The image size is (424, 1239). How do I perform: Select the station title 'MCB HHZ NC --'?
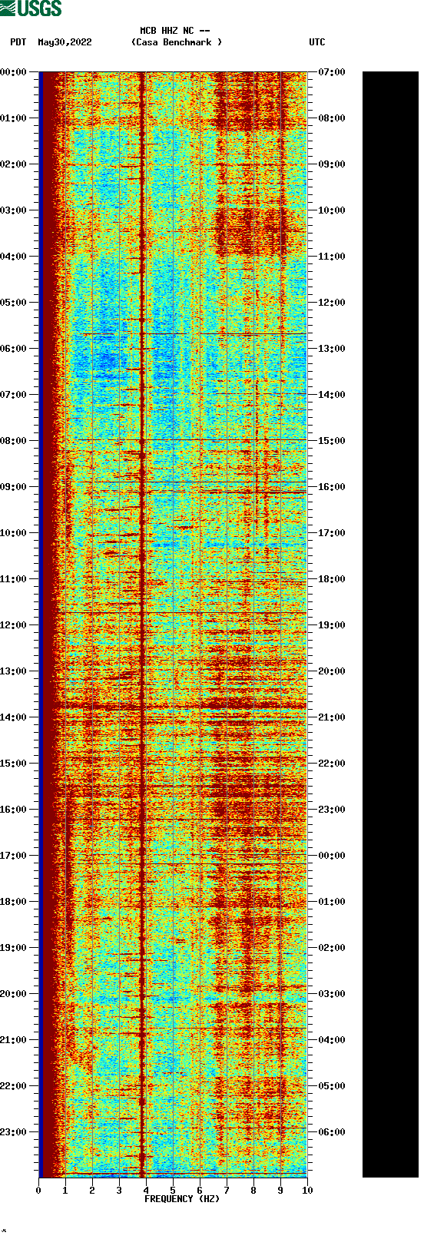click(x=175, y=31)
